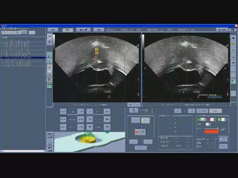
Task: Click the highlighted fourth icon above the patient list
Action: pos(24,32)
